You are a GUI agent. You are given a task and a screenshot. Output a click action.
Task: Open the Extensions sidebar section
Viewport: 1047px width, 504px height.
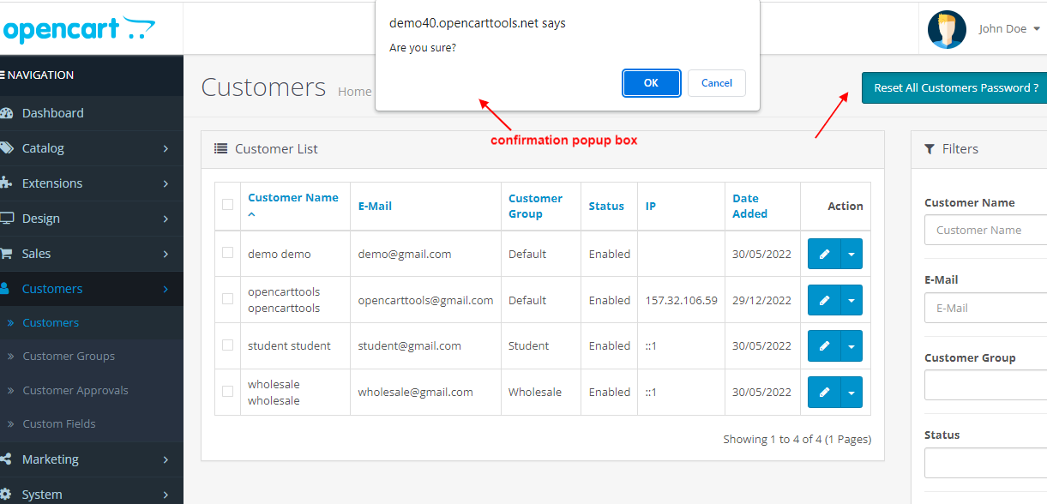tap(53, 183)
